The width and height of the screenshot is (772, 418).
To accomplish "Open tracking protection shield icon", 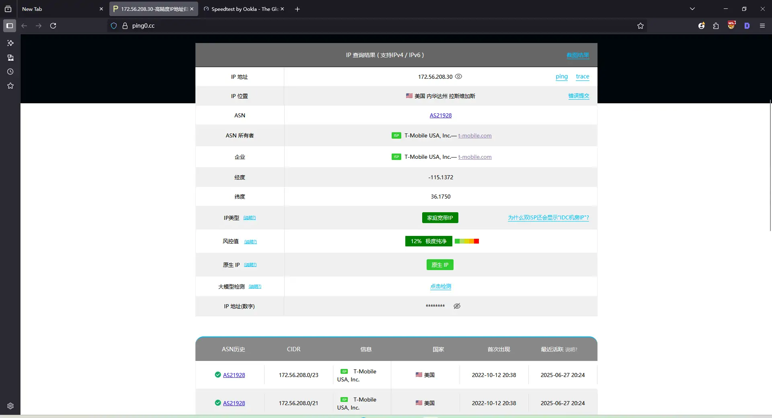I will (114, 26).
